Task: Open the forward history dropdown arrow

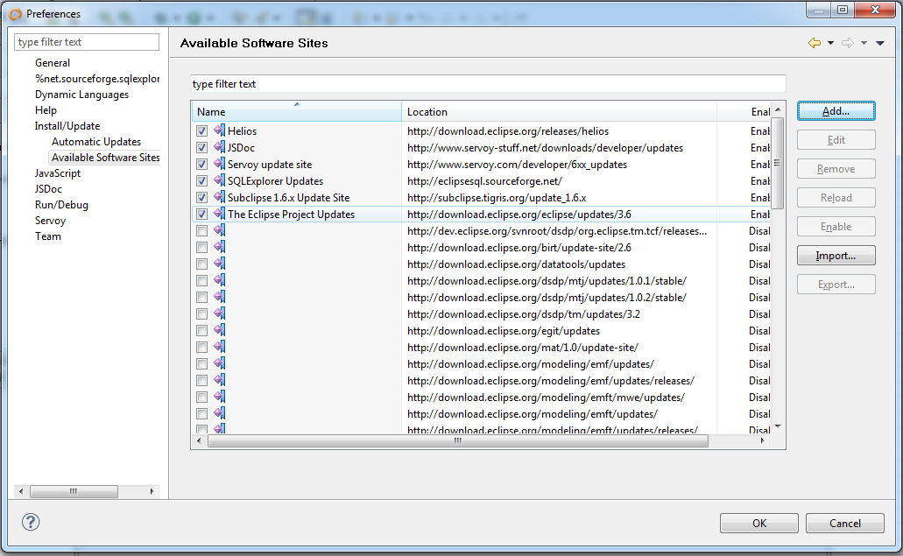Action: [864, 43]
